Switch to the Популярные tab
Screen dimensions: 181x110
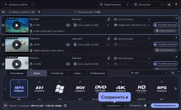click(17, 73)
